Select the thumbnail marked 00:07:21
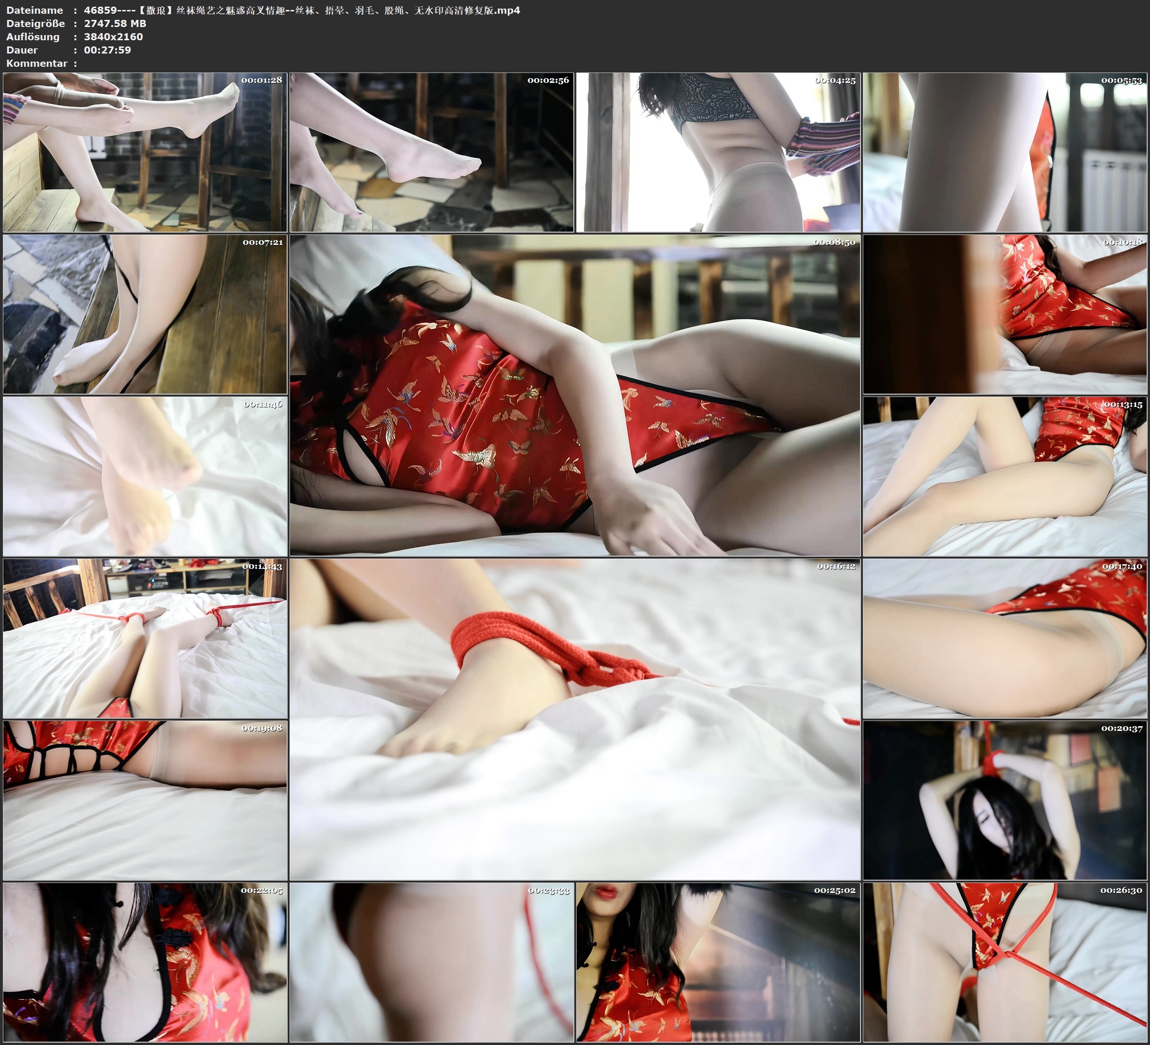This screenshot has height=1045, width=1150. pyautogui.click(x=145, y=314)
